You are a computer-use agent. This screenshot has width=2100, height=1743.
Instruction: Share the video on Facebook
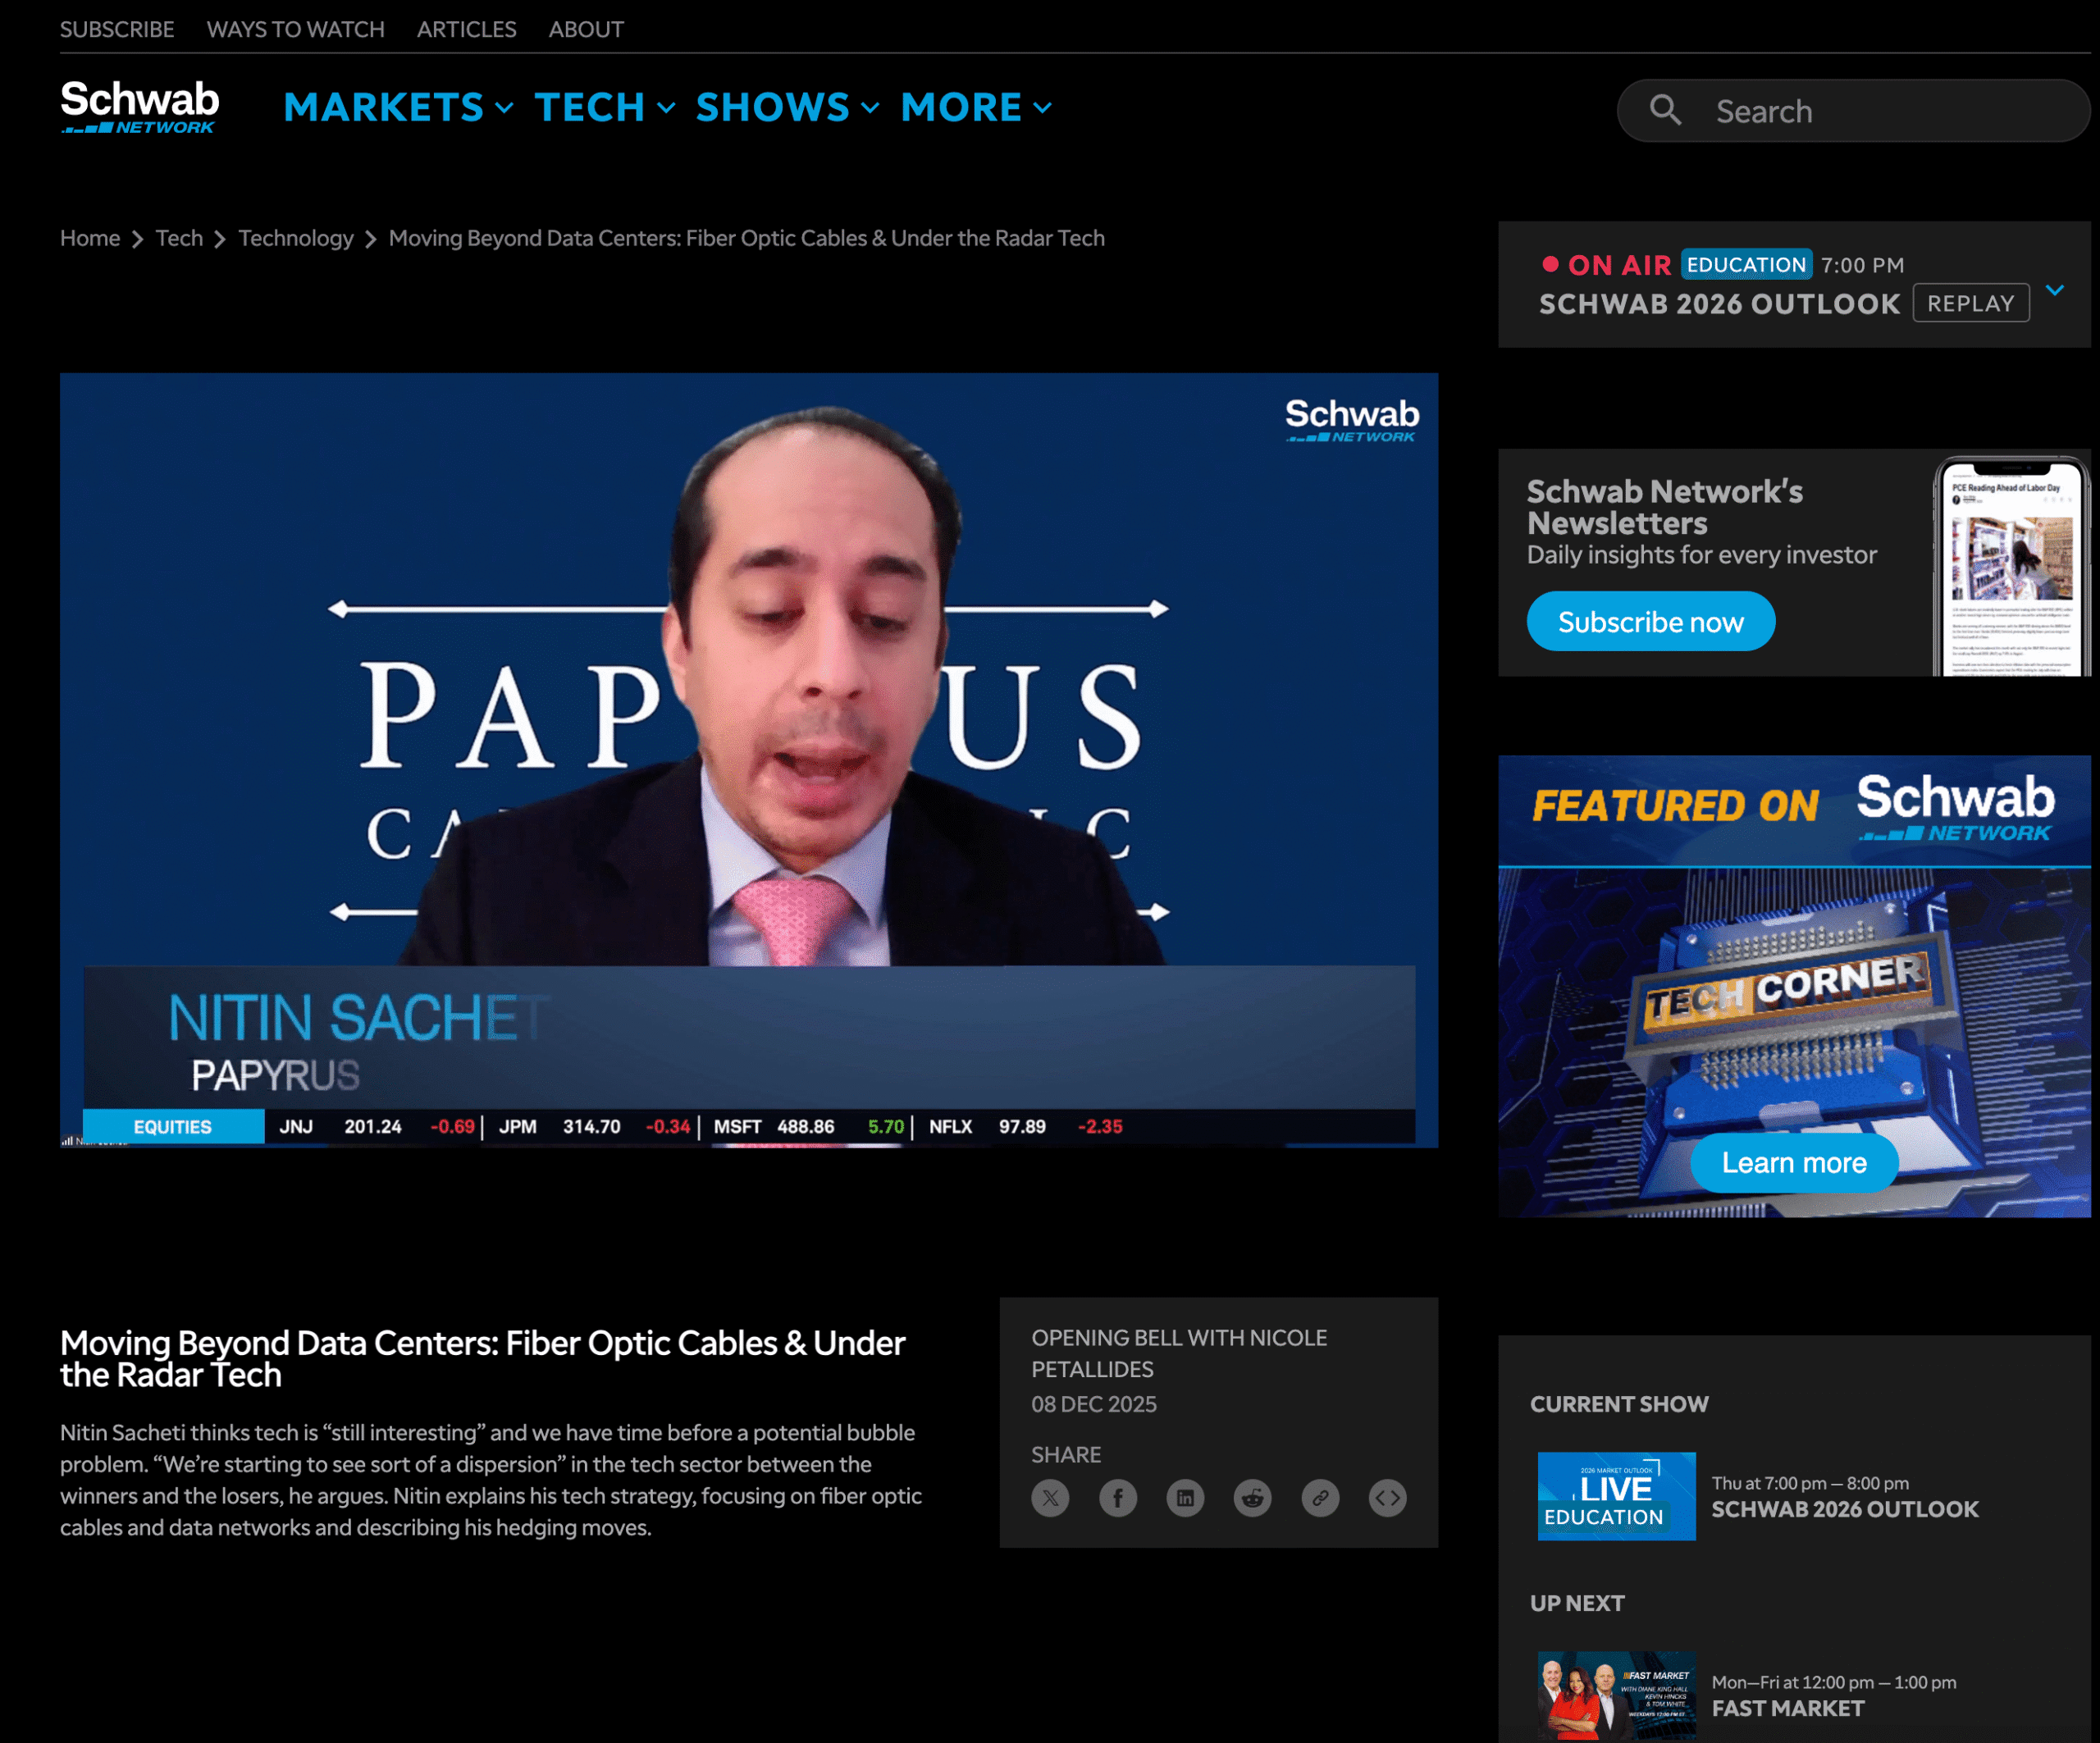[1118, 1497]
